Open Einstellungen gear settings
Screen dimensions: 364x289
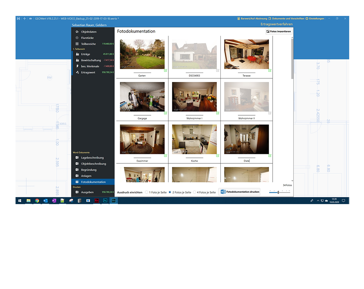[x=315, y=18]
